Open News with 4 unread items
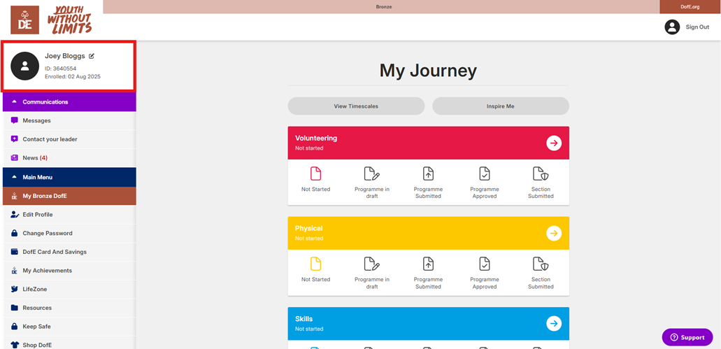Screen dimensions: 721x349 pos(34,158)
